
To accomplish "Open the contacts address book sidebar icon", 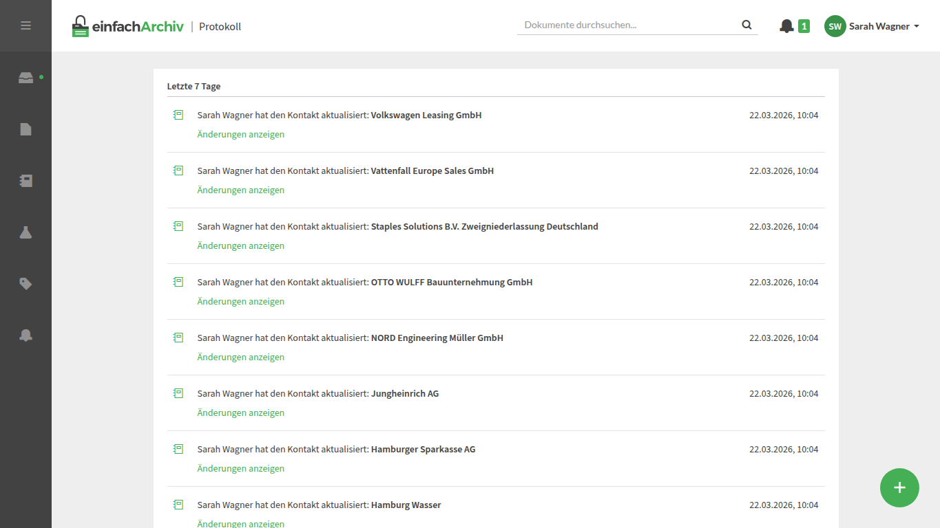I will 25,181.
